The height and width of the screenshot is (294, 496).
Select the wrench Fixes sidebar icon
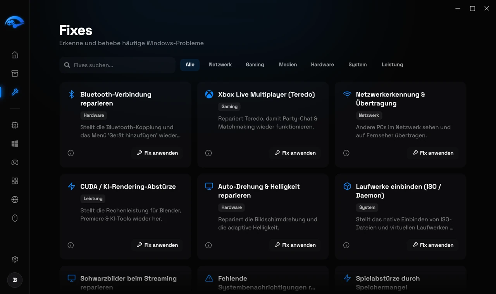(15, 92)
